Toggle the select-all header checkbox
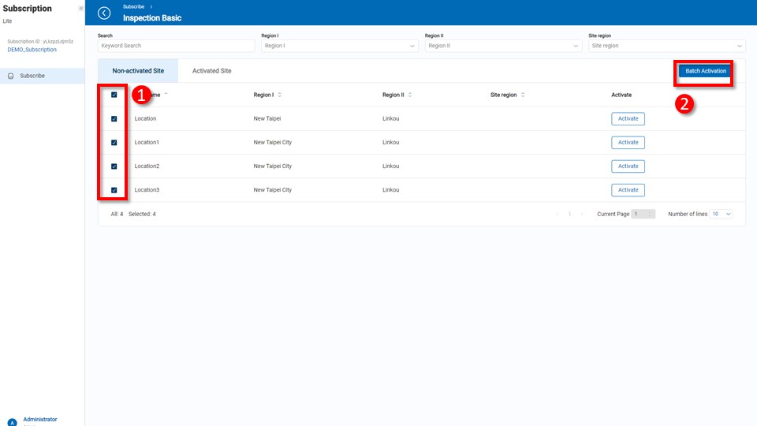Screen dimensions: 757x426 [x=114, y=95]
